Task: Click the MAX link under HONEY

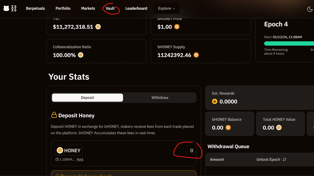Action: coord(80,159)
